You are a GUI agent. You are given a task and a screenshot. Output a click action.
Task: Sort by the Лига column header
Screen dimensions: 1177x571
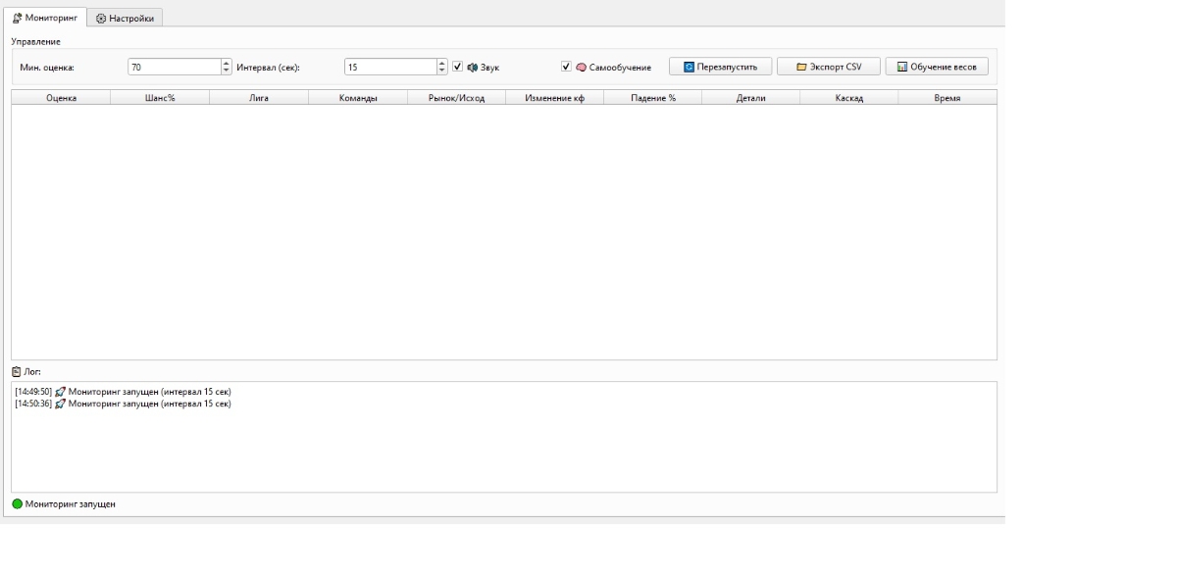[x=259, y=98]
